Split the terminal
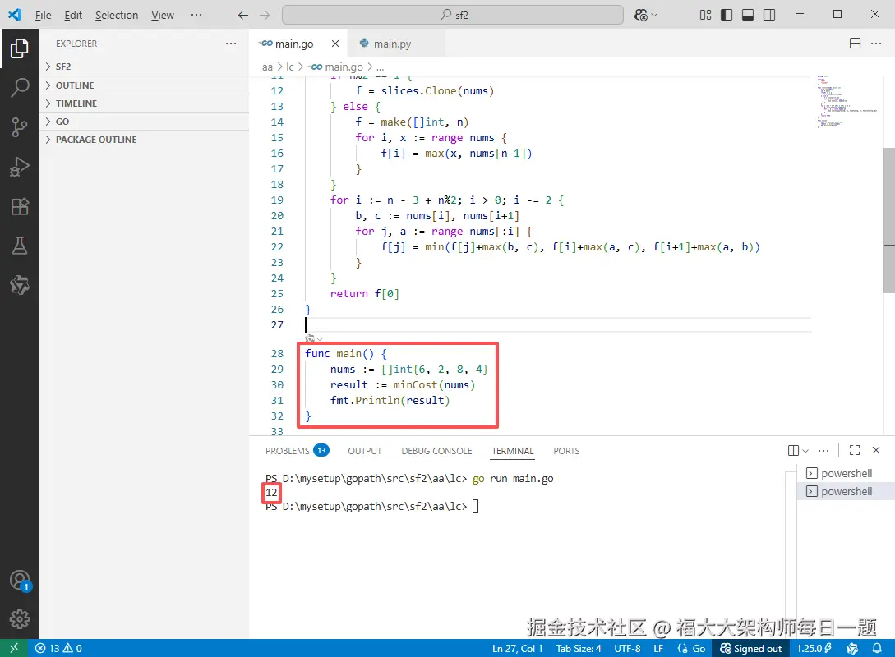The height and width of the screenshot is (657, 895). pyautogui.click(x=793, y=450)
